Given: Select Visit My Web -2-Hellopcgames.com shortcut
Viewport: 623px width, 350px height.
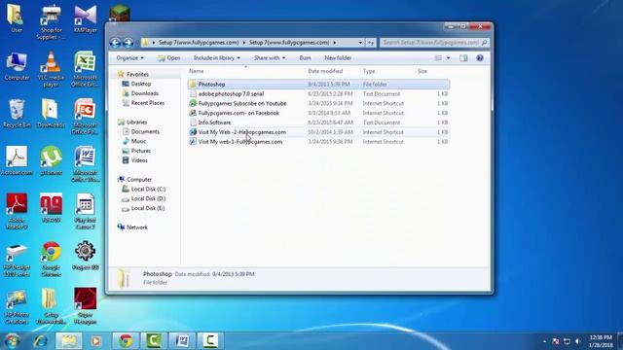Looking at the screenshot, I should point(318,132).
